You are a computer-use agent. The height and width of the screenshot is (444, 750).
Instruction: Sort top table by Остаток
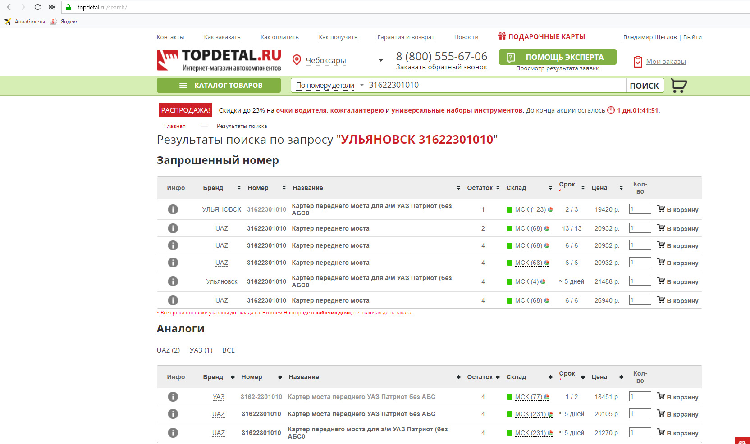click(498, 188)
